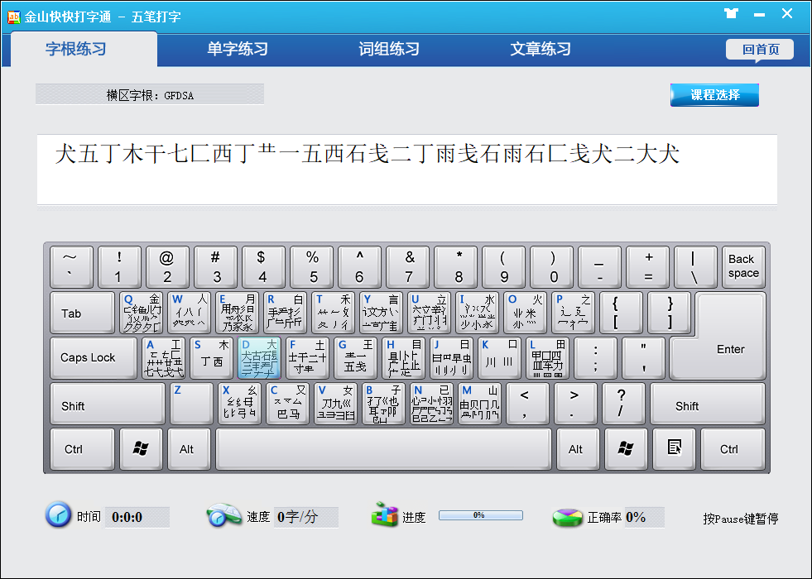Click the number 5 percent key

pos(312,266)
